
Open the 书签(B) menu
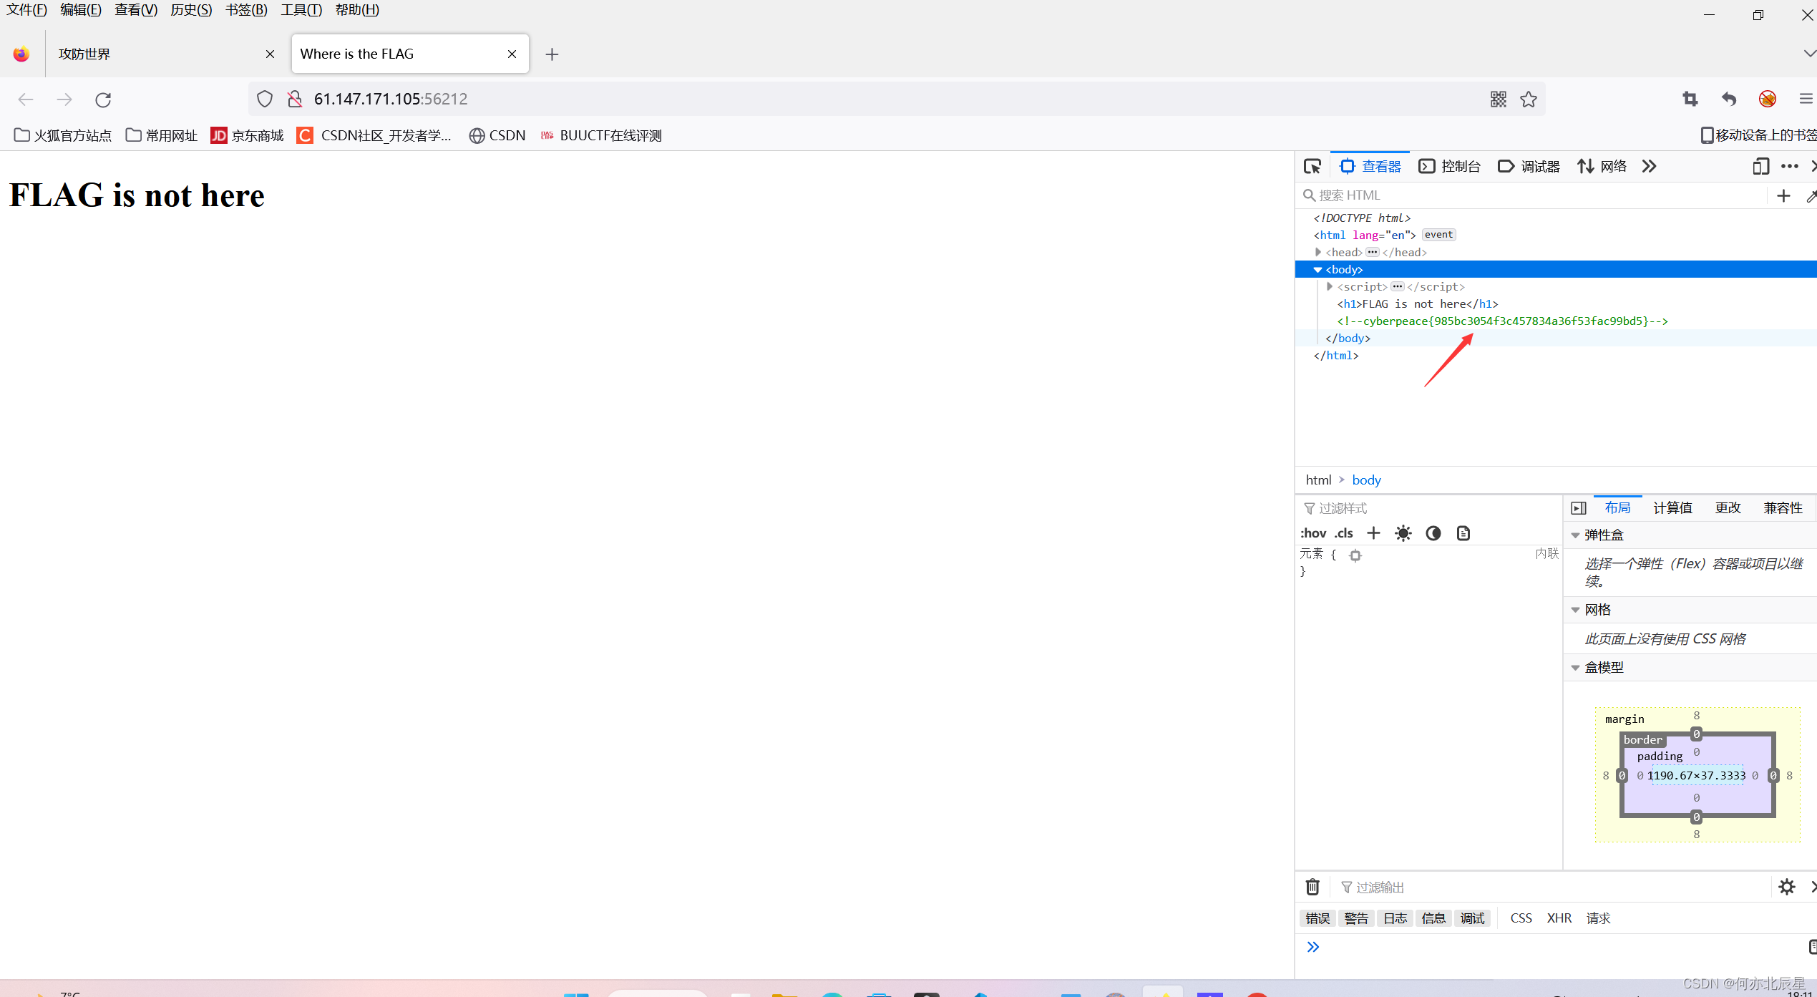[246, 10]
